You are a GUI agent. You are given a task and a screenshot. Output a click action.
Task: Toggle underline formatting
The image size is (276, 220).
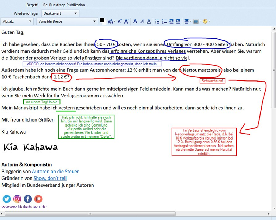(149, 21)
